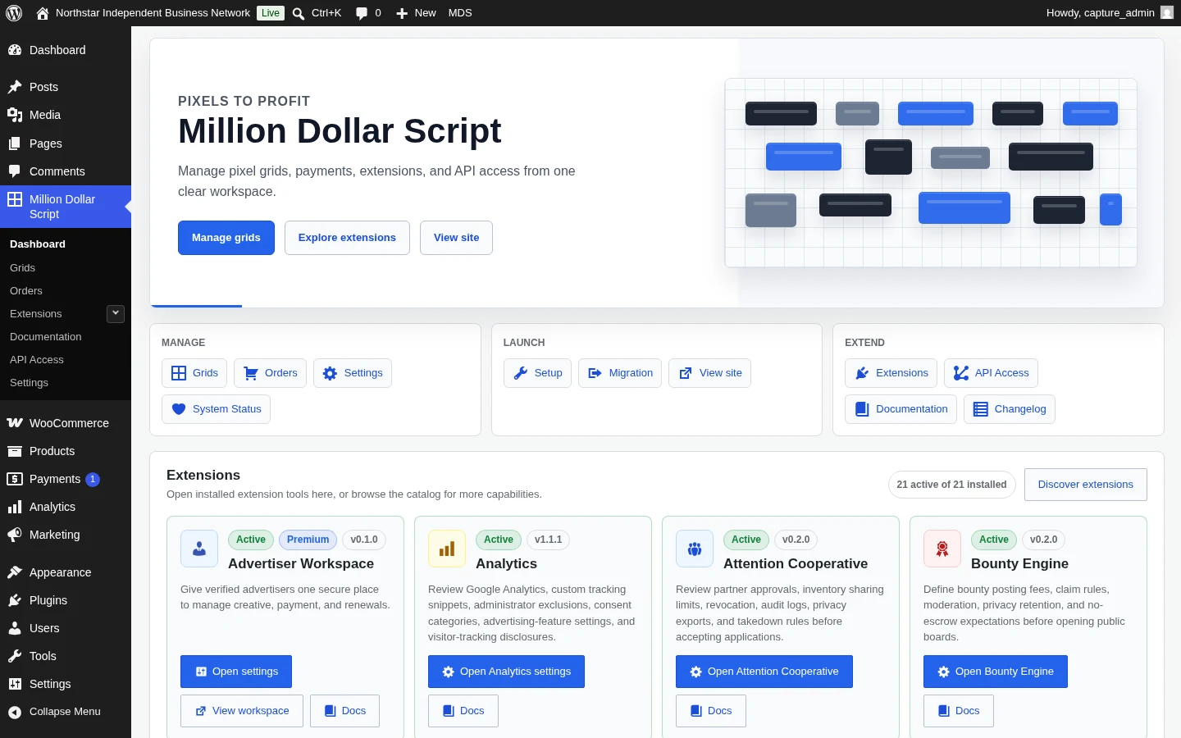Image resolution: width=1181 pixels, height=738 pixels.
Task: Open Settings under Million Dollar Script submenu
Action: (x=30, y=383)
